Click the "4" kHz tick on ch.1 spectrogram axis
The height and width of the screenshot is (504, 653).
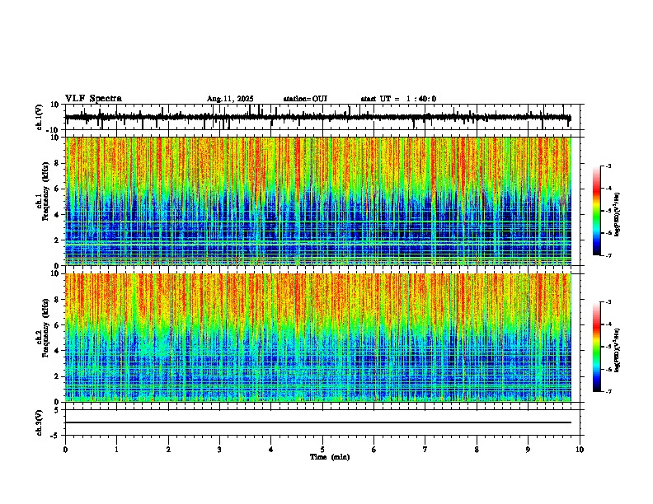point(57,215)
